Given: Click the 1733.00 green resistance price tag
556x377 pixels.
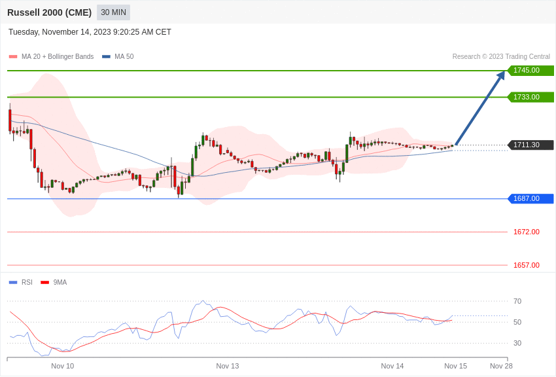Looking at the screenshot, I should (530, 97).
